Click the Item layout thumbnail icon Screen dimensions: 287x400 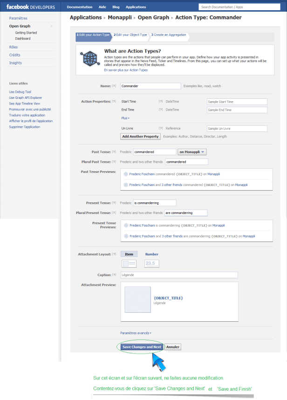[129, 264]
